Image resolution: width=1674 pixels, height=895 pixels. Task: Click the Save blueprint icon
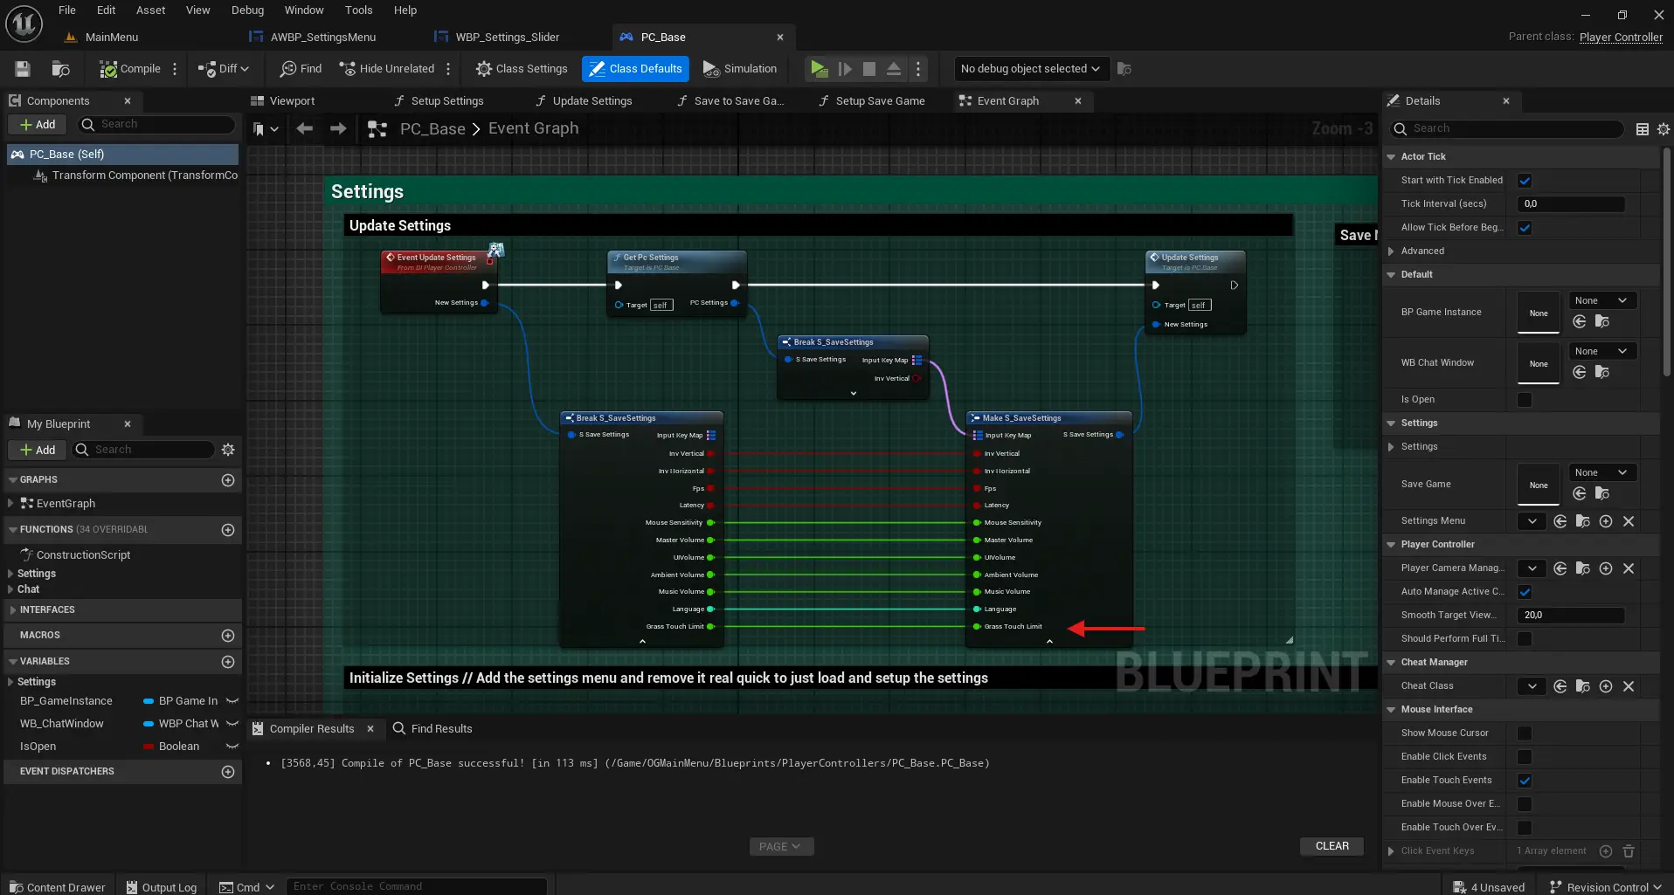coord(23,69)
